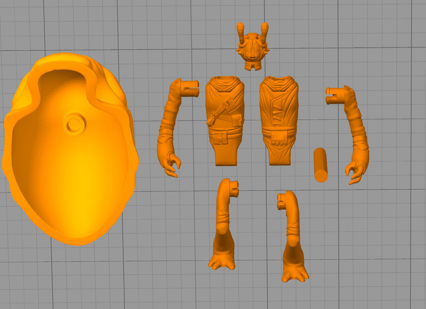Select the leg model below the cylinder peg
This screenshot has height=309, width=426.
pos(292,236)
